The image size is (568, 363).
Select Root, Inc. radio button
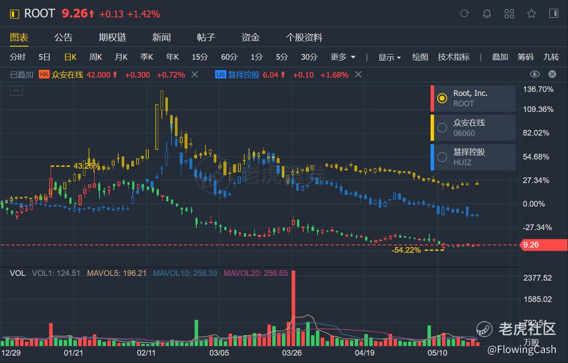tap(442, 98)
